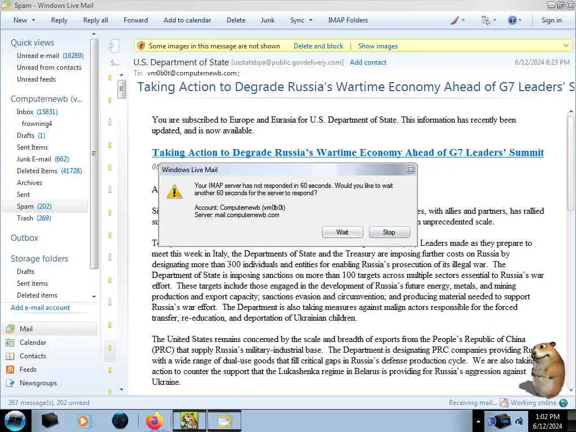Open IMAP Folders

pos(348,20)
